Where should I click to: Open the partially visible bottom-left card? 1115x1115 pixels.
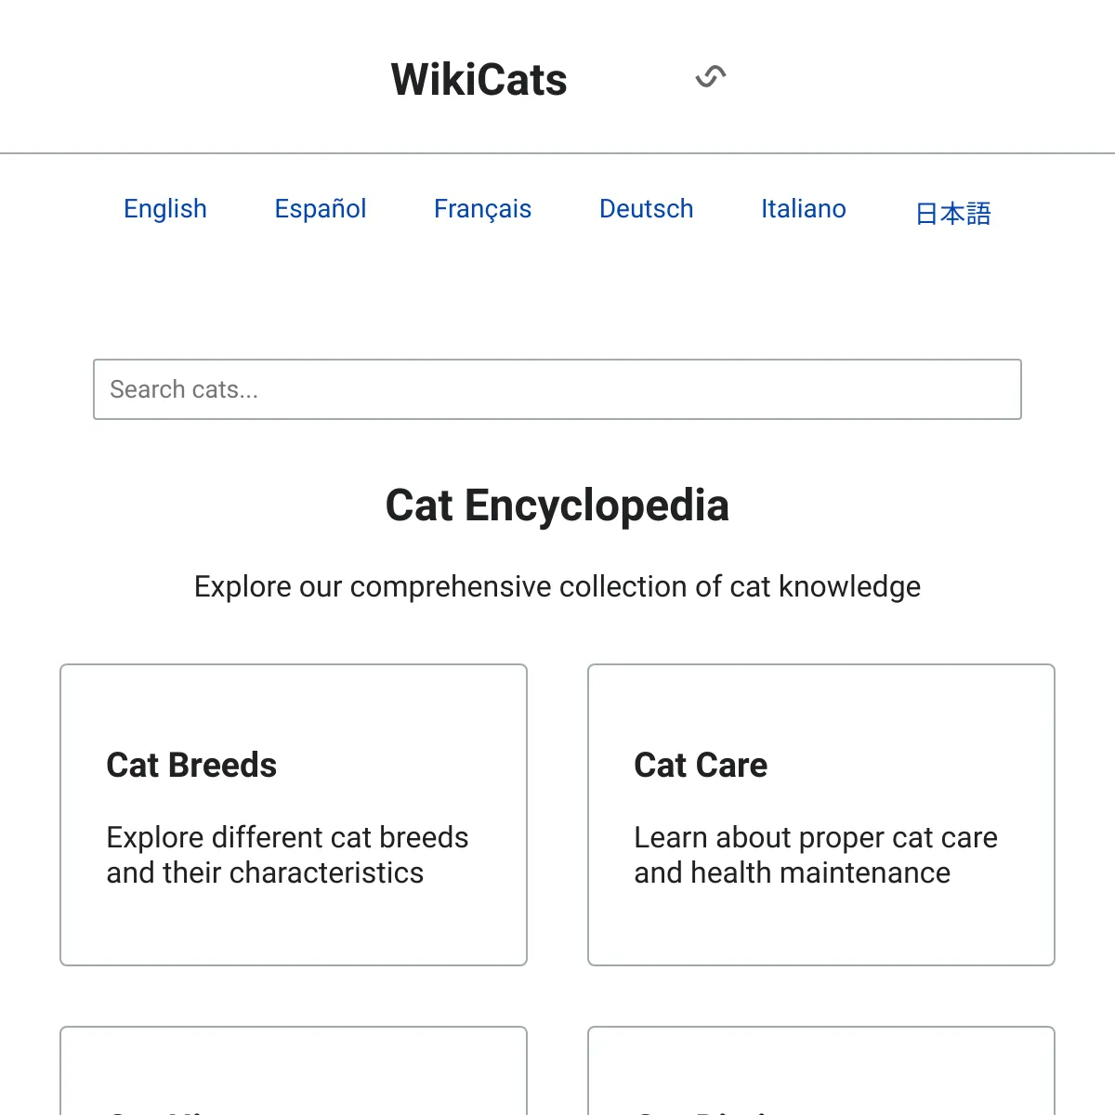pyautogui.click(x=294, y=1070)
